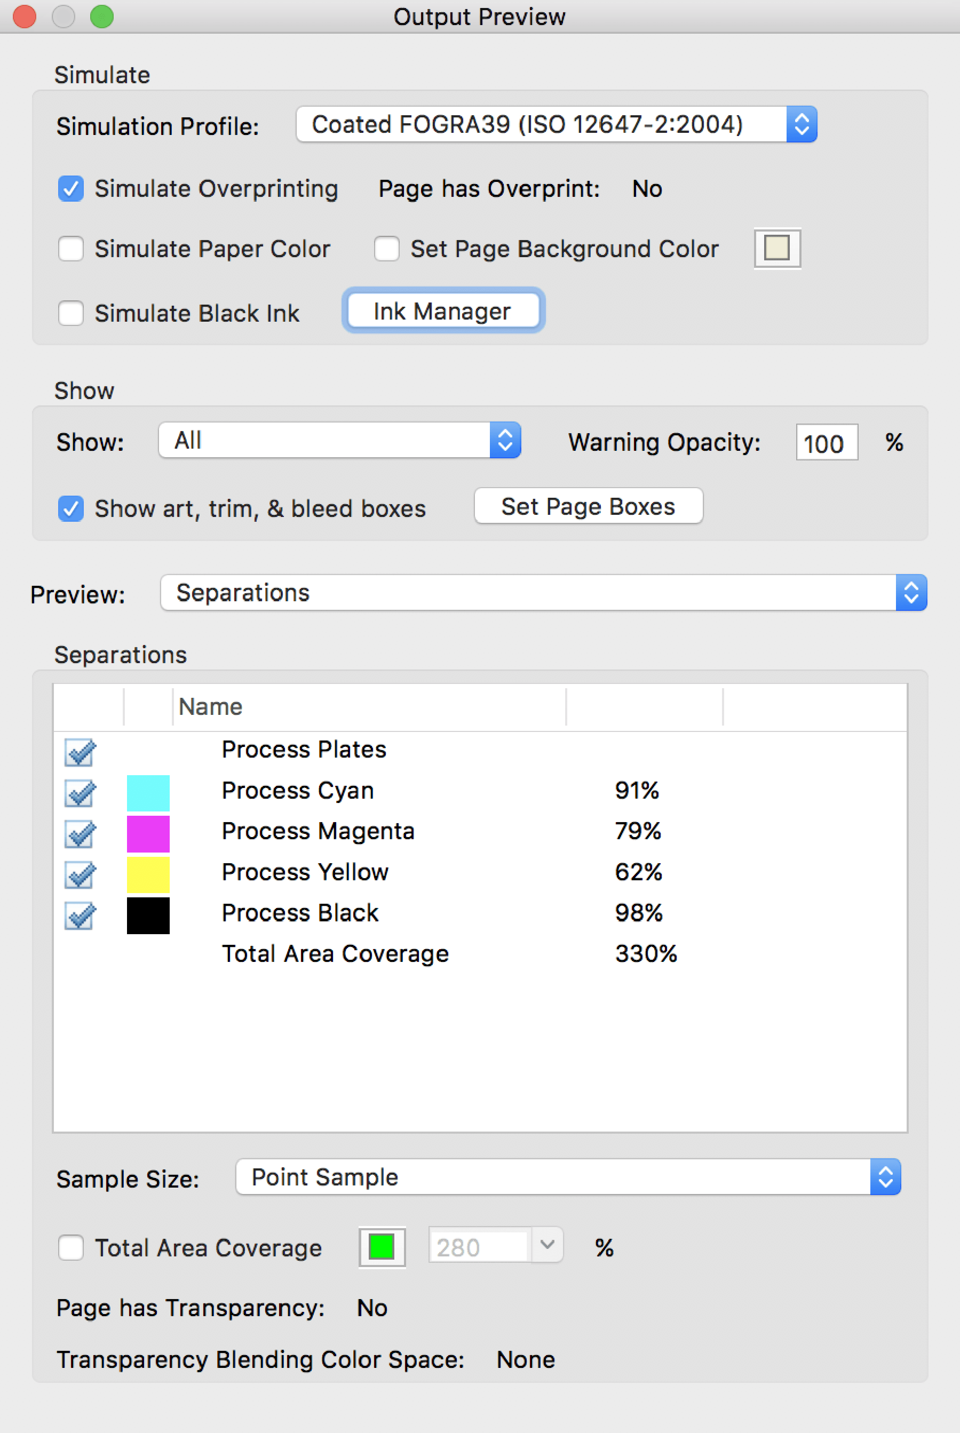
Task: Hide the Process Magenta plate
Action: (x=80, y=834)
